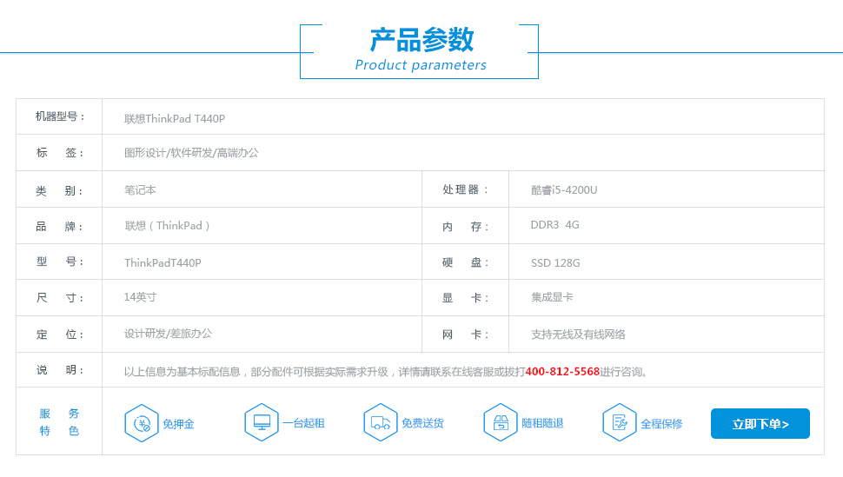This screenshot has height=477, width=843.
Task: Click the 处理器 label
Action: pyautogui.click(x=466, y=189)
